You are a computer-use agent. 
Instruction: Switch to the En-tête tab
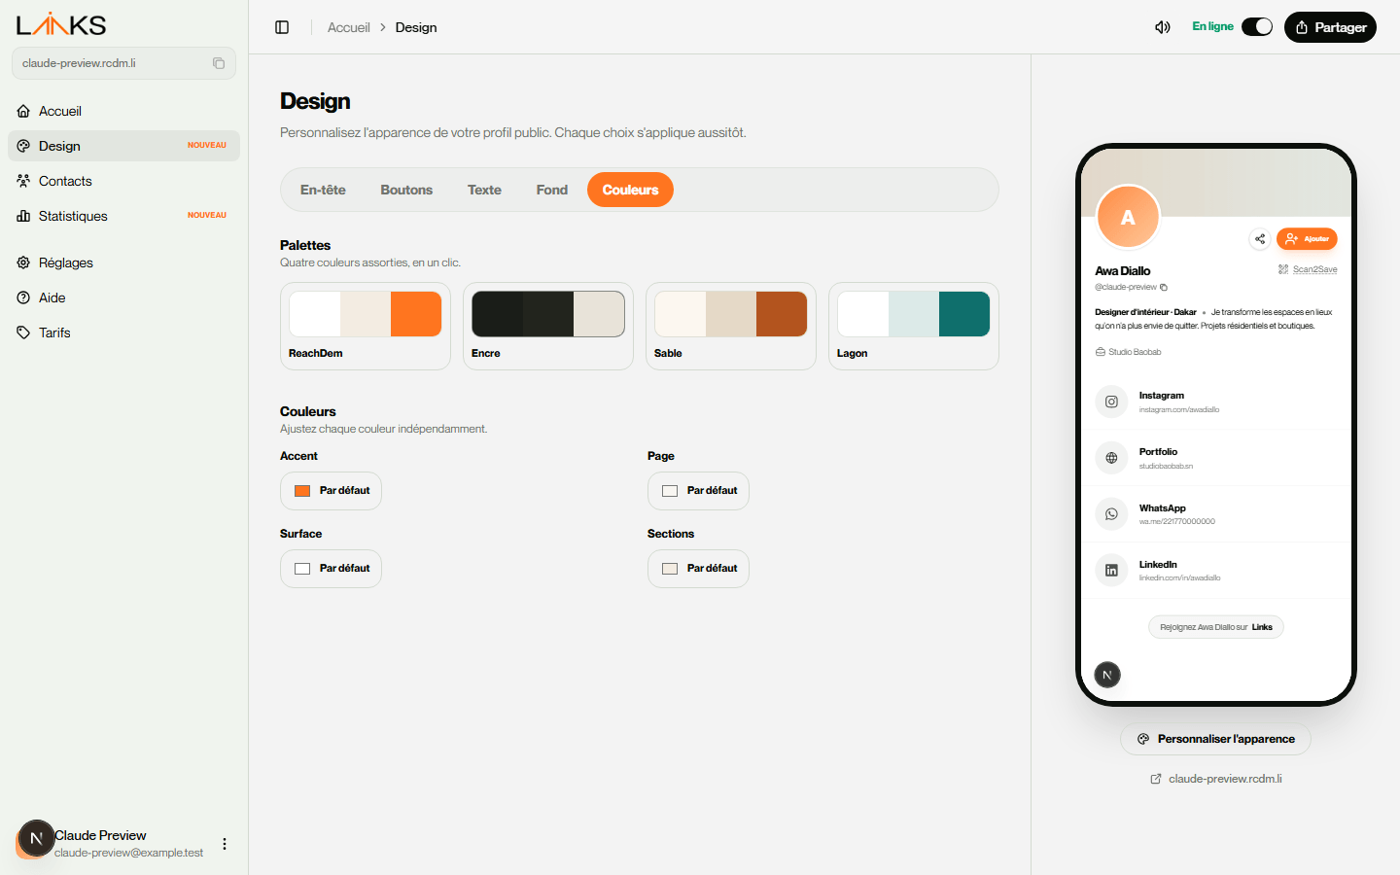click(x=323, y=190)
